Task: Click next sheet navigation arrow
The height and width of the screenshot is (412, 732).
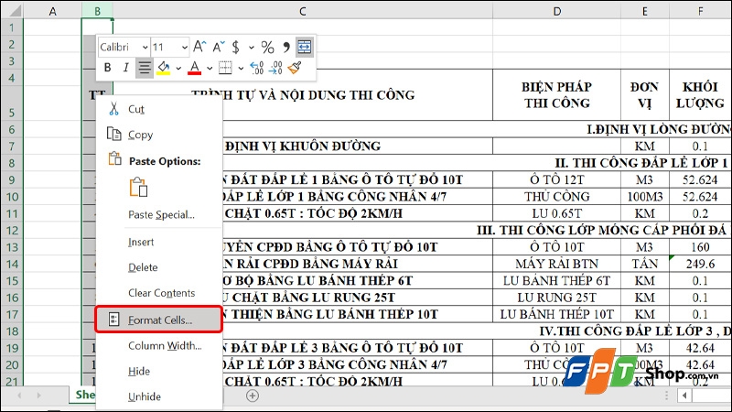Action: tap(38, 396)
